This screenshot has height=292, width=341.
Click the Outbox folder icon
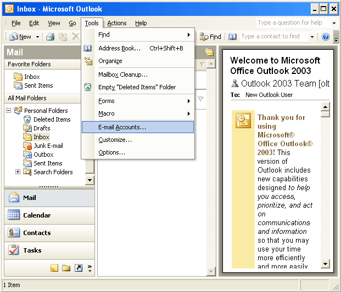[x=27, y=154]
